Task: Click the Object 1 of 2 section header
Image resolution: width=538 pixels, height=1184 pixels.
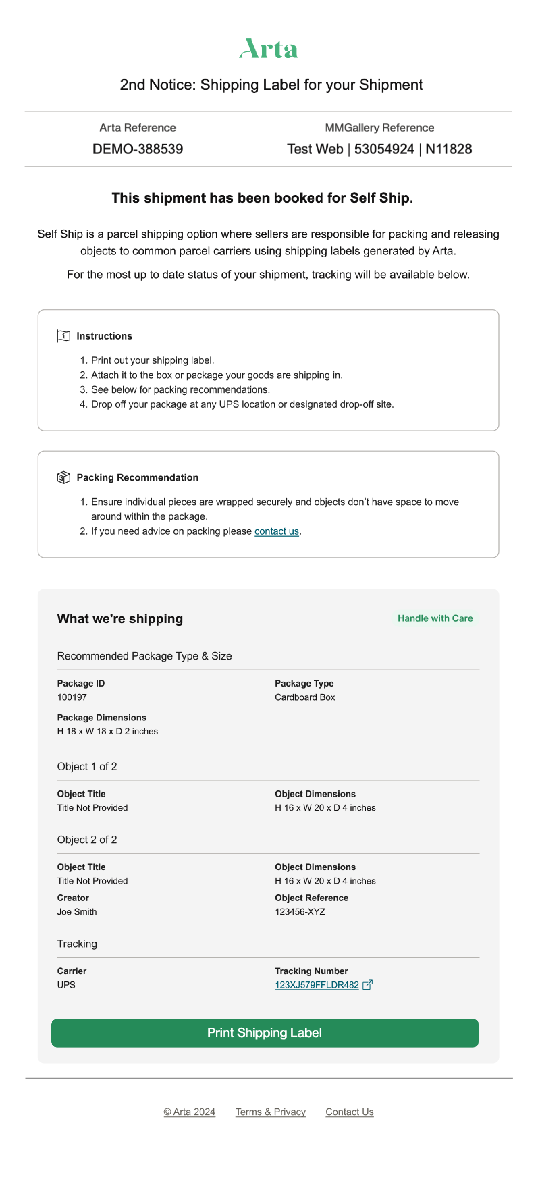Action: [x=87, y=766]
